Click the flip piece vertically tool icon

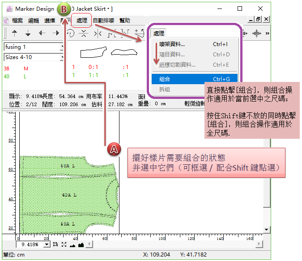84,33
